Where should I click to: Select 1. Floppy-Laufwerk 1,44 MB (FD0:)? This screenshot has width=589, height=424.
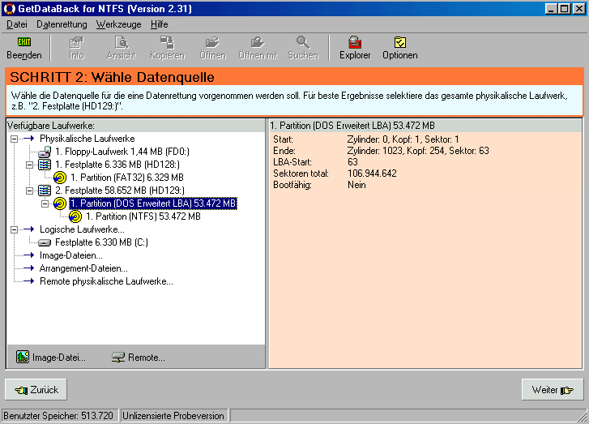[122, 152]
